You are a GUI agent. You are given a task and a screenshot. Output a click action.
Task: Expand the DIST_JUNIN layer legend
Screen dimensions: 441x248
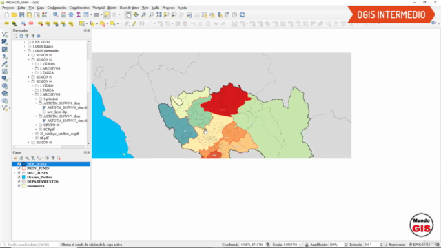coord(14,173)
